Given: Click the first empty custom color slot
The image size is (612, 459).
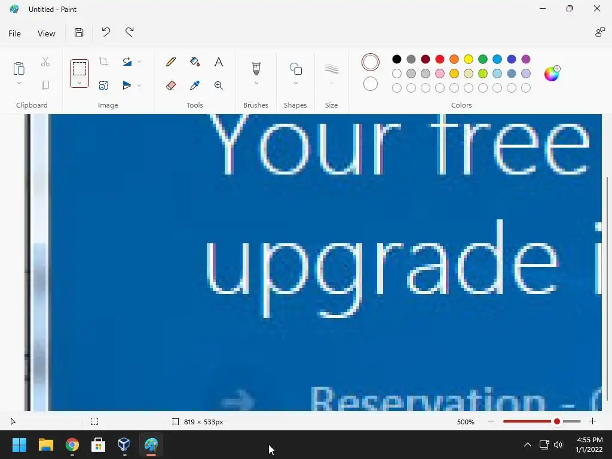Looking at the screenshot, I should (x=397, y=88).
